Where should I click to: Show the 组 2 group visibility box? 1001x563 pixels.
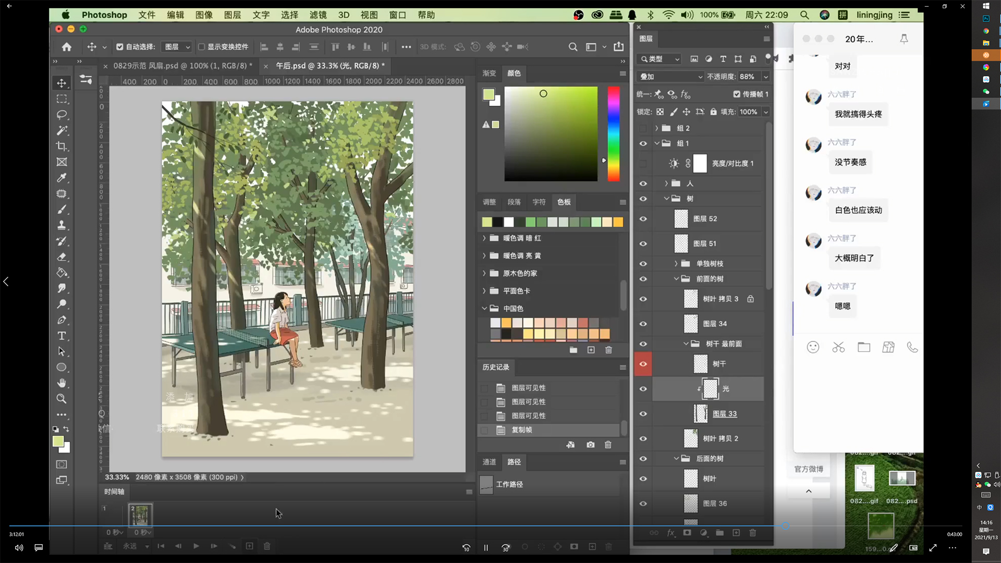[643, 128]
